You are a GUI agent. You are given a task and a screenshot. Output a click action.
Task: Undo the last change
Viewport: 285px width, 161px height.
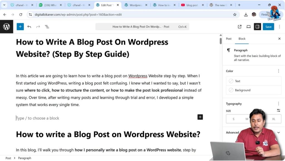pos(30,26)
